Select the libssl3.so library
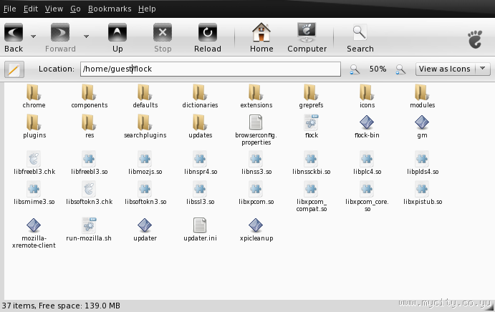 pyautogui.click(x=200, y=192)
